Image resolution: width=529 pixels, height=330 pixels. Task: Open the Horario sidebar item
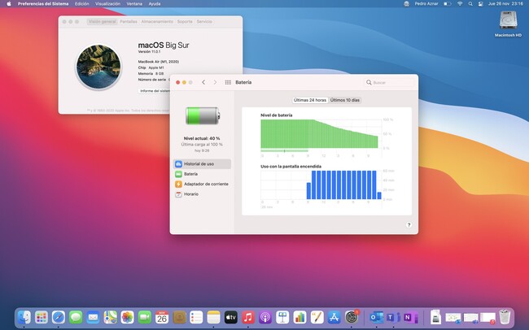coord(202,194)
